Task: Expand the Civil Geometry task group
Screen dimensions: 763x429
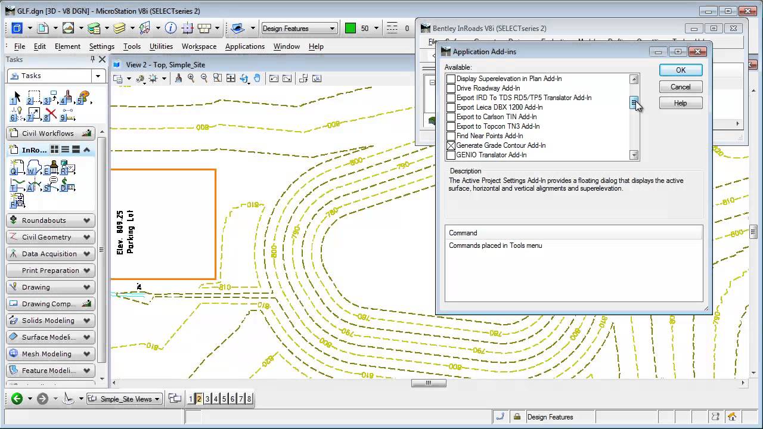Action: click(x=87, y=237)
